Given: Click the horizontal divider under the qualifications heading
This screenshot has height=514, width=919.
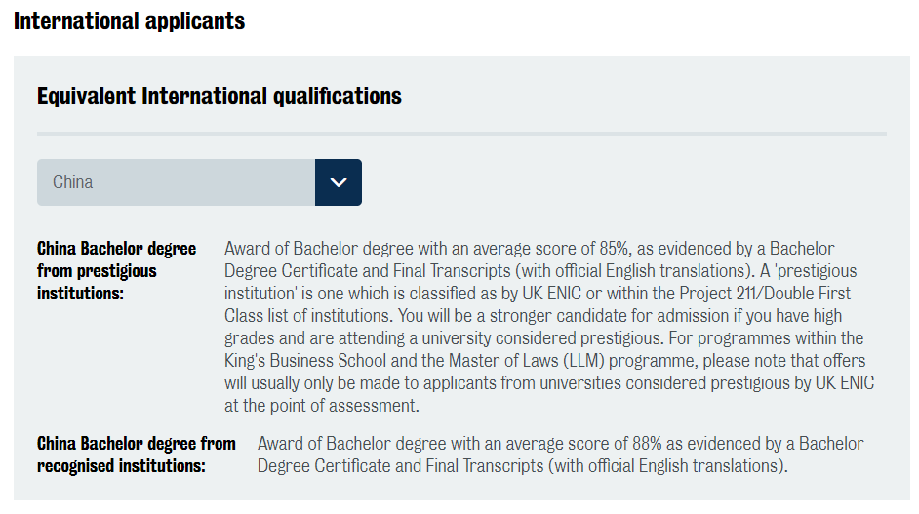Looking at the screenshot, I should pos(461,134).
